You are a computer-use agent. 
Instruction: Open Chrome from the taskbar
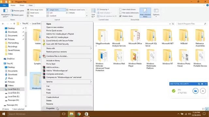pos(79,114)
